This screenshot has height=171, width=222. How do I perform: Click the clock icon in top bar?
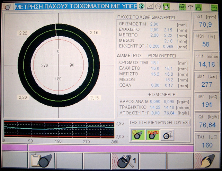click(x=158, y=6)
